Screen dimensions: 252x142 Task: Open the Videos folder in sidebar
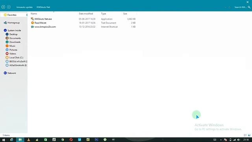point(13,54)
